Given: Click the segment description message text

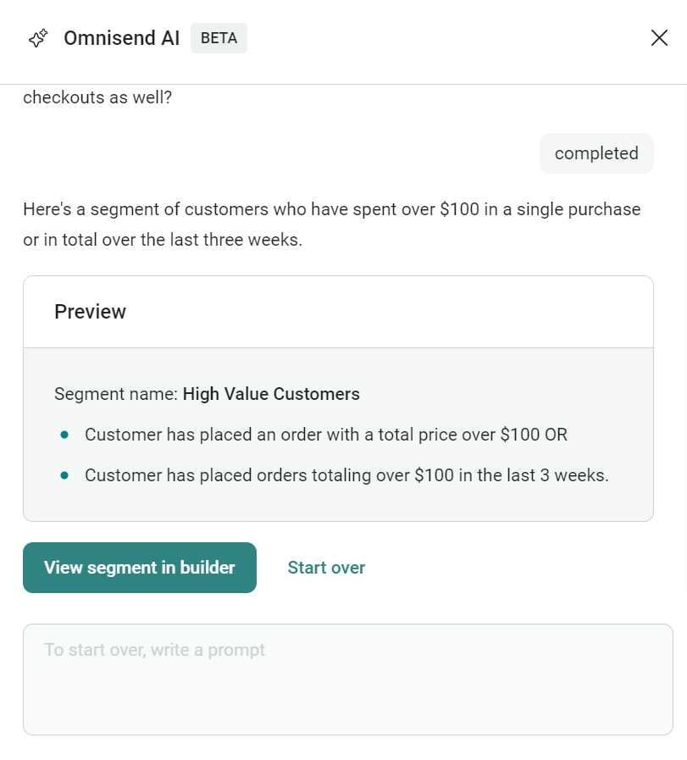Looking at the screenshot, I should (330, 224).
